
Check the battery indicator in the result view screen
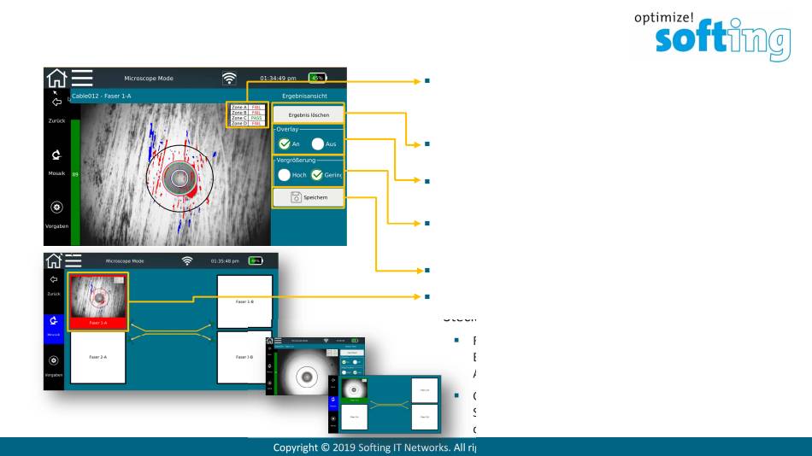coord(317,79)
